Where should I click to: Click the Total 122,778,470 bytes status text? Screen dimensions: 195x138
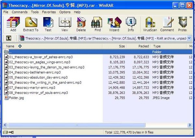[x=129, y=132]
